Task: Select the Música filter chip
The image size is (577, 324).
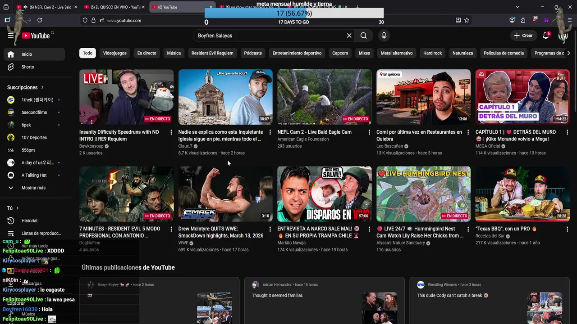Action: point(174,53)
